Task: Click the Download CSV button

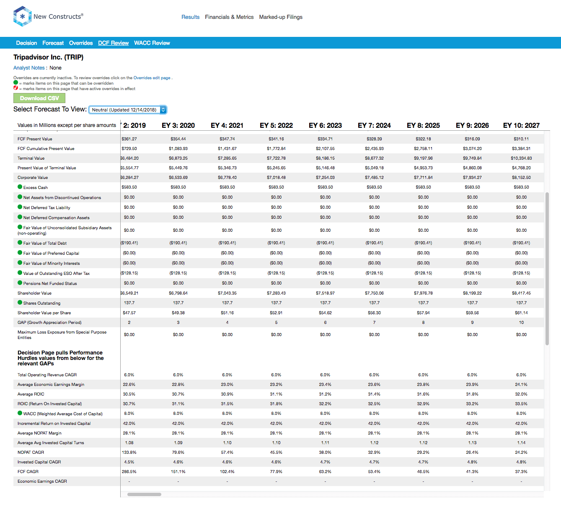Action: point(39,98)
